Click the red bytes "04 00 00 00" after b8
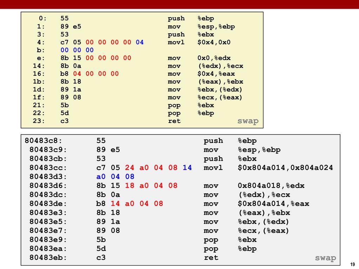The height and width of the screenshot is (269, 359). 96,74
